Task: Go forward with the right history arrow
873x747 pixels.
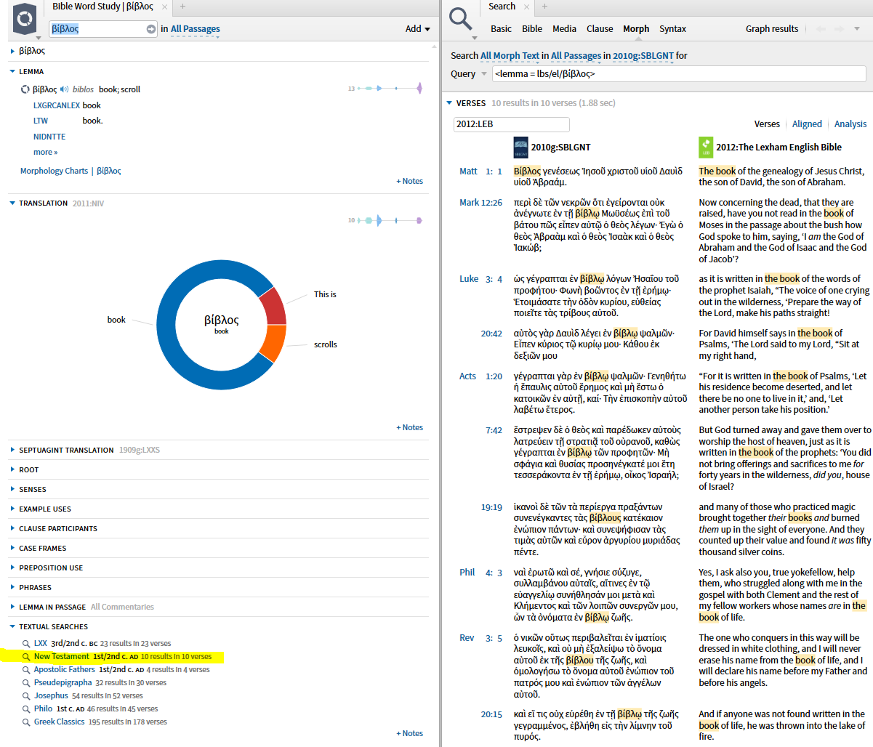Action: [840, 29]
